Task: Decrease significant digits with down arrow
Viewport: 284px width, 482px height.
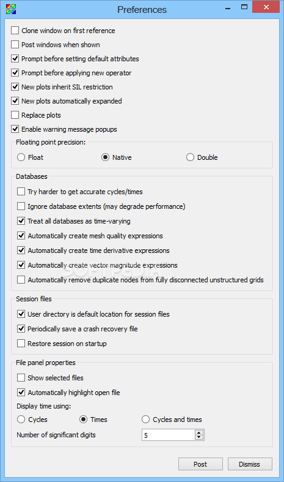Action: click(199, 437)
